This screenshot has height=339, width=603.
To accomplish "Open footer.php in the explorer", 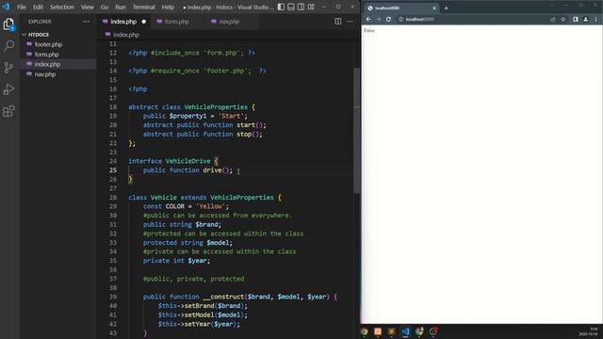I will click(x=58, y=44).
